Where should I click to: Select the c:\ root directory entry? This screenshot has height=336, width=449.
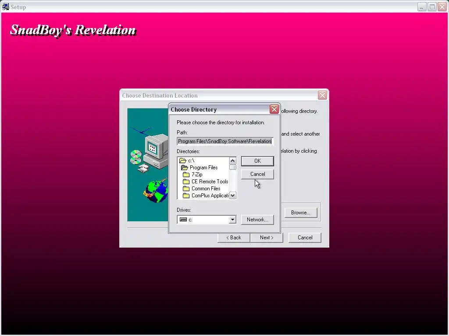point(203,161)
